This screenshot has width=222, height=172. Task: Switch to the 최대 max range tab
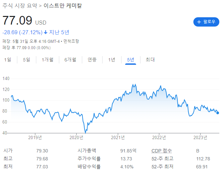point(150,60)
